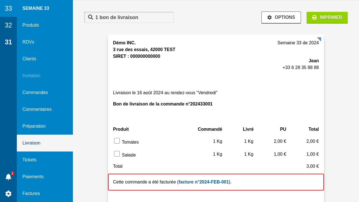Click the magnifier icon in search field
Viewport: 359px width, 202px height.
pyautogui.click(x=91, y=17)
